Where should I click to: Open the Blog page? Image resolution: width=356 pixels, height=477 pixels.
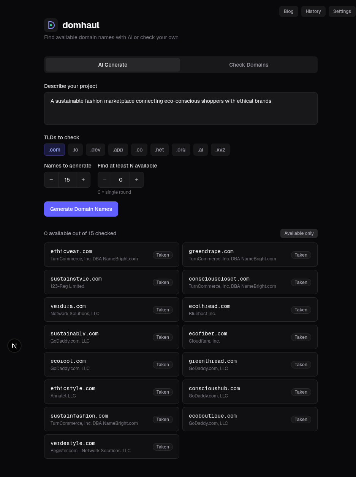coord(288,11)
